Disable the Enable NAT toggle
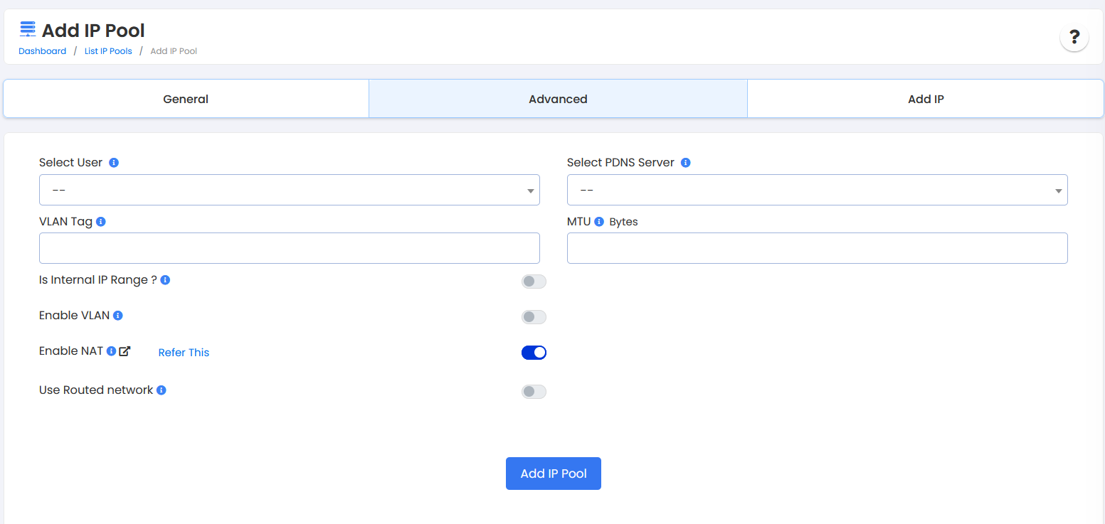Viewport: 1105px width, 524px height. (534, 353)
